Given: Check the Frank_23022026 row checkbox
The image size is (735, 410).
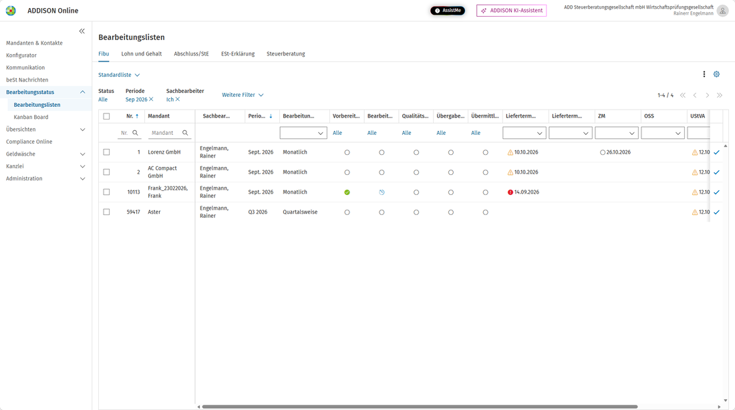Looking at the screenshot, I should [106, 192].
